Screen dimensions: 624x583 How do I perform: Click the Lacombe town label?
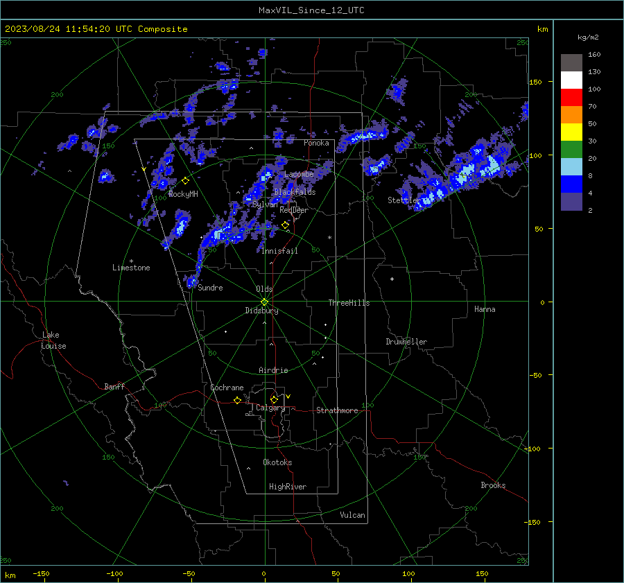(299, 174)
